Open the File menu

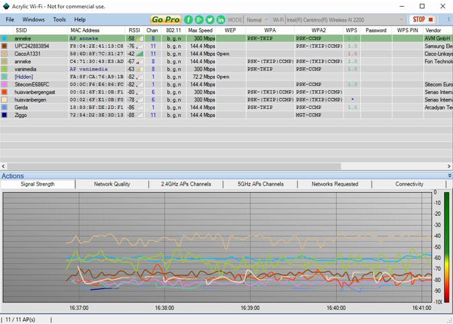(10, 19)
